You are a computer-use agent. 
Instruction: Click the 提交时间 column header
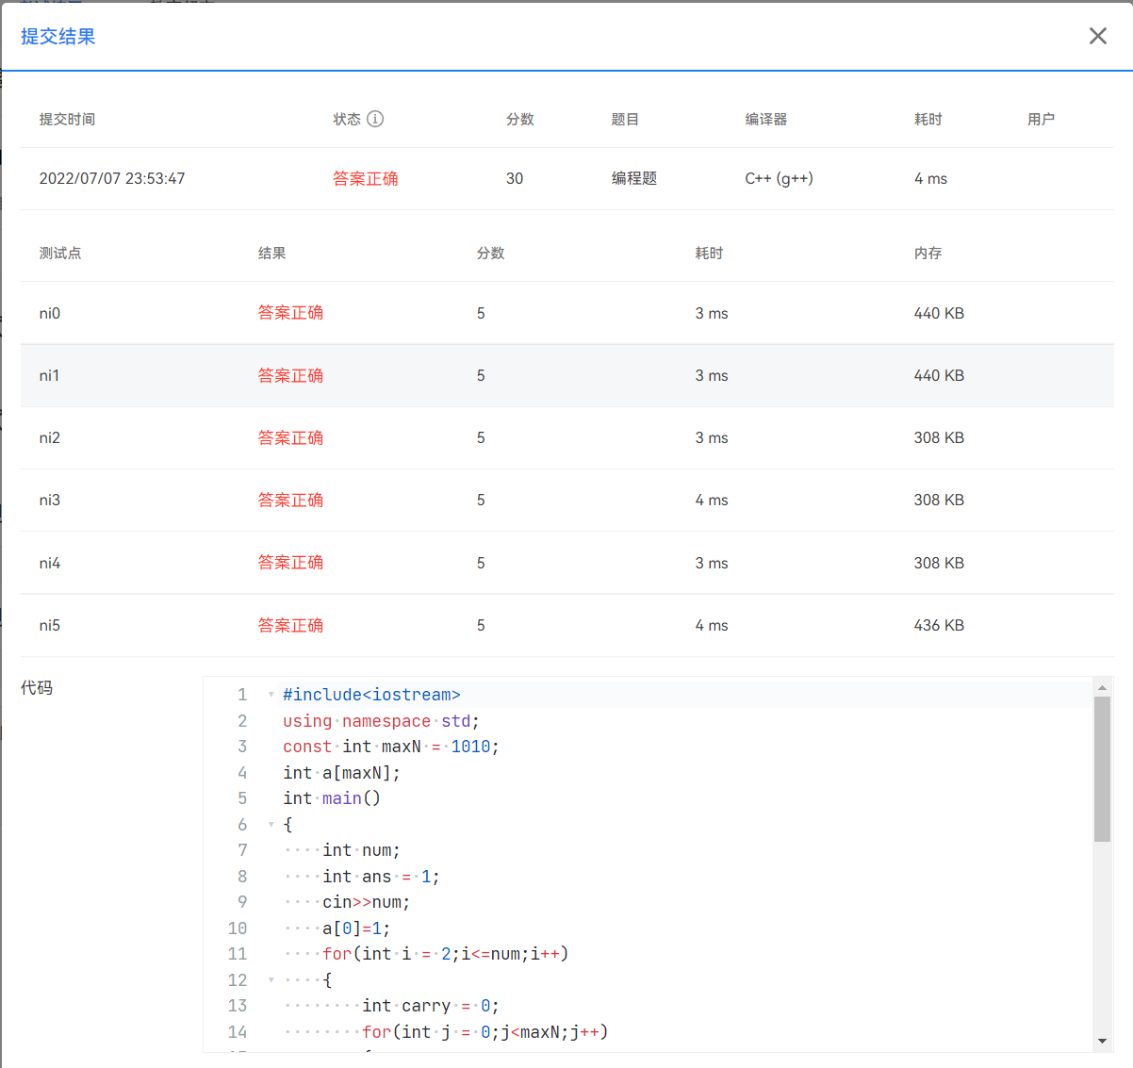(67, 119)
